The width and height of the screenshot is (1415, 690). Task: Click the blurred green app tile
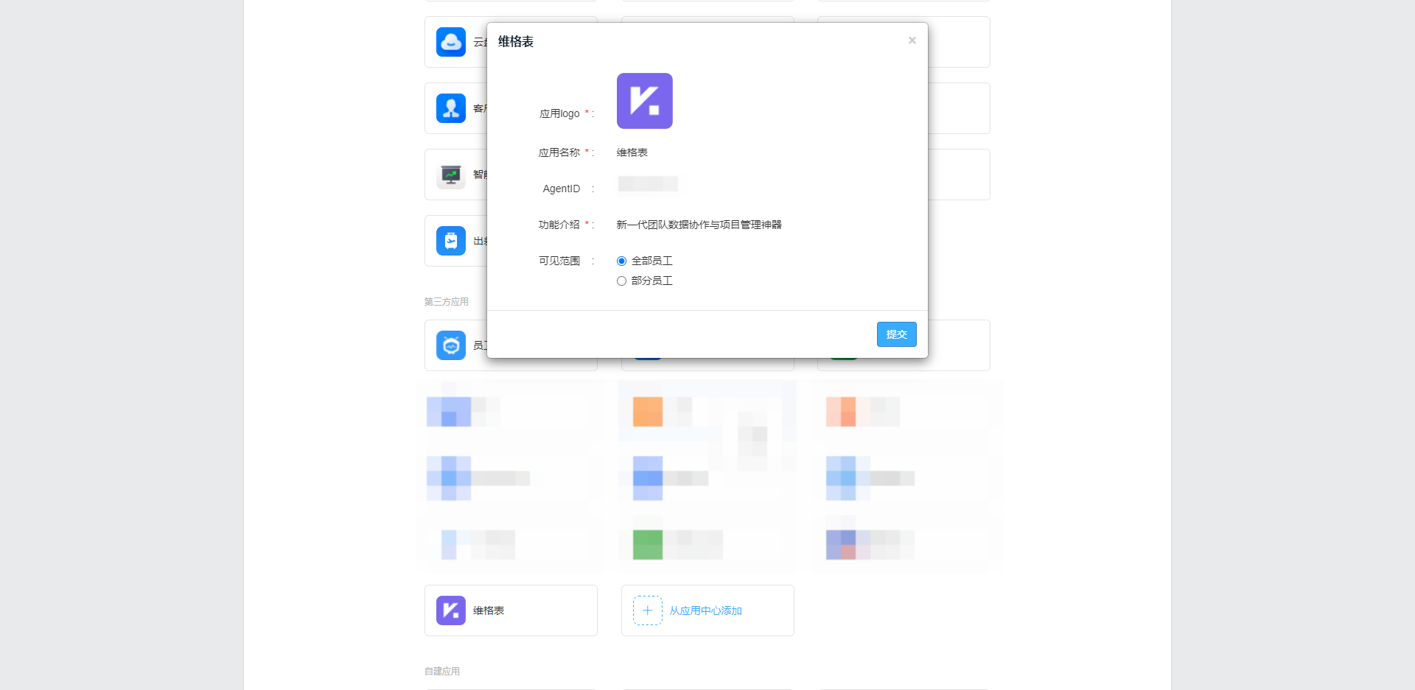(647, 545)
